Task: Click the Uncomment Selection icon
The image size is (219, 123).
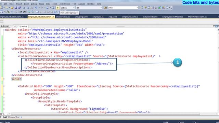Action: [32, 12]
